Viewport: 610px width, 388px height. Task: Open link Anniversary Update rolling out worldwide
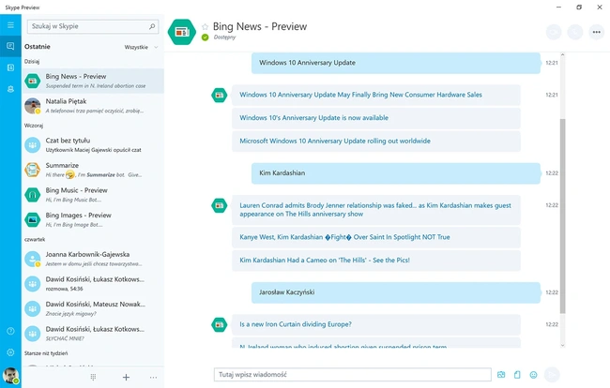coord(335,141)
